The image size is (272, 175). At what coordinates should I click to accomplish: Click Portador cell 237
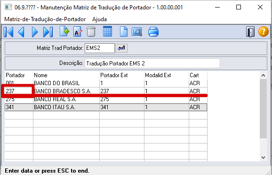coord(19,91)
